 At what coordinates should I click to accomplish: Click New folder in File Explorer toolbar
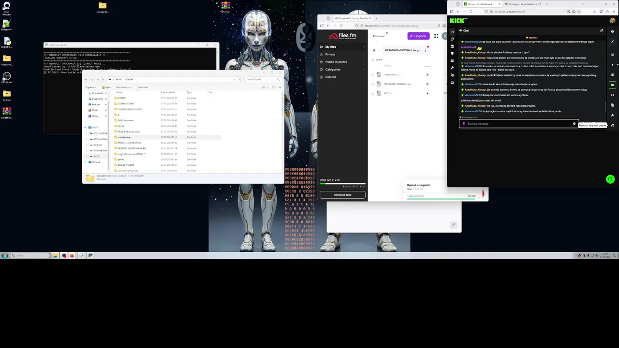coord(142,87)
